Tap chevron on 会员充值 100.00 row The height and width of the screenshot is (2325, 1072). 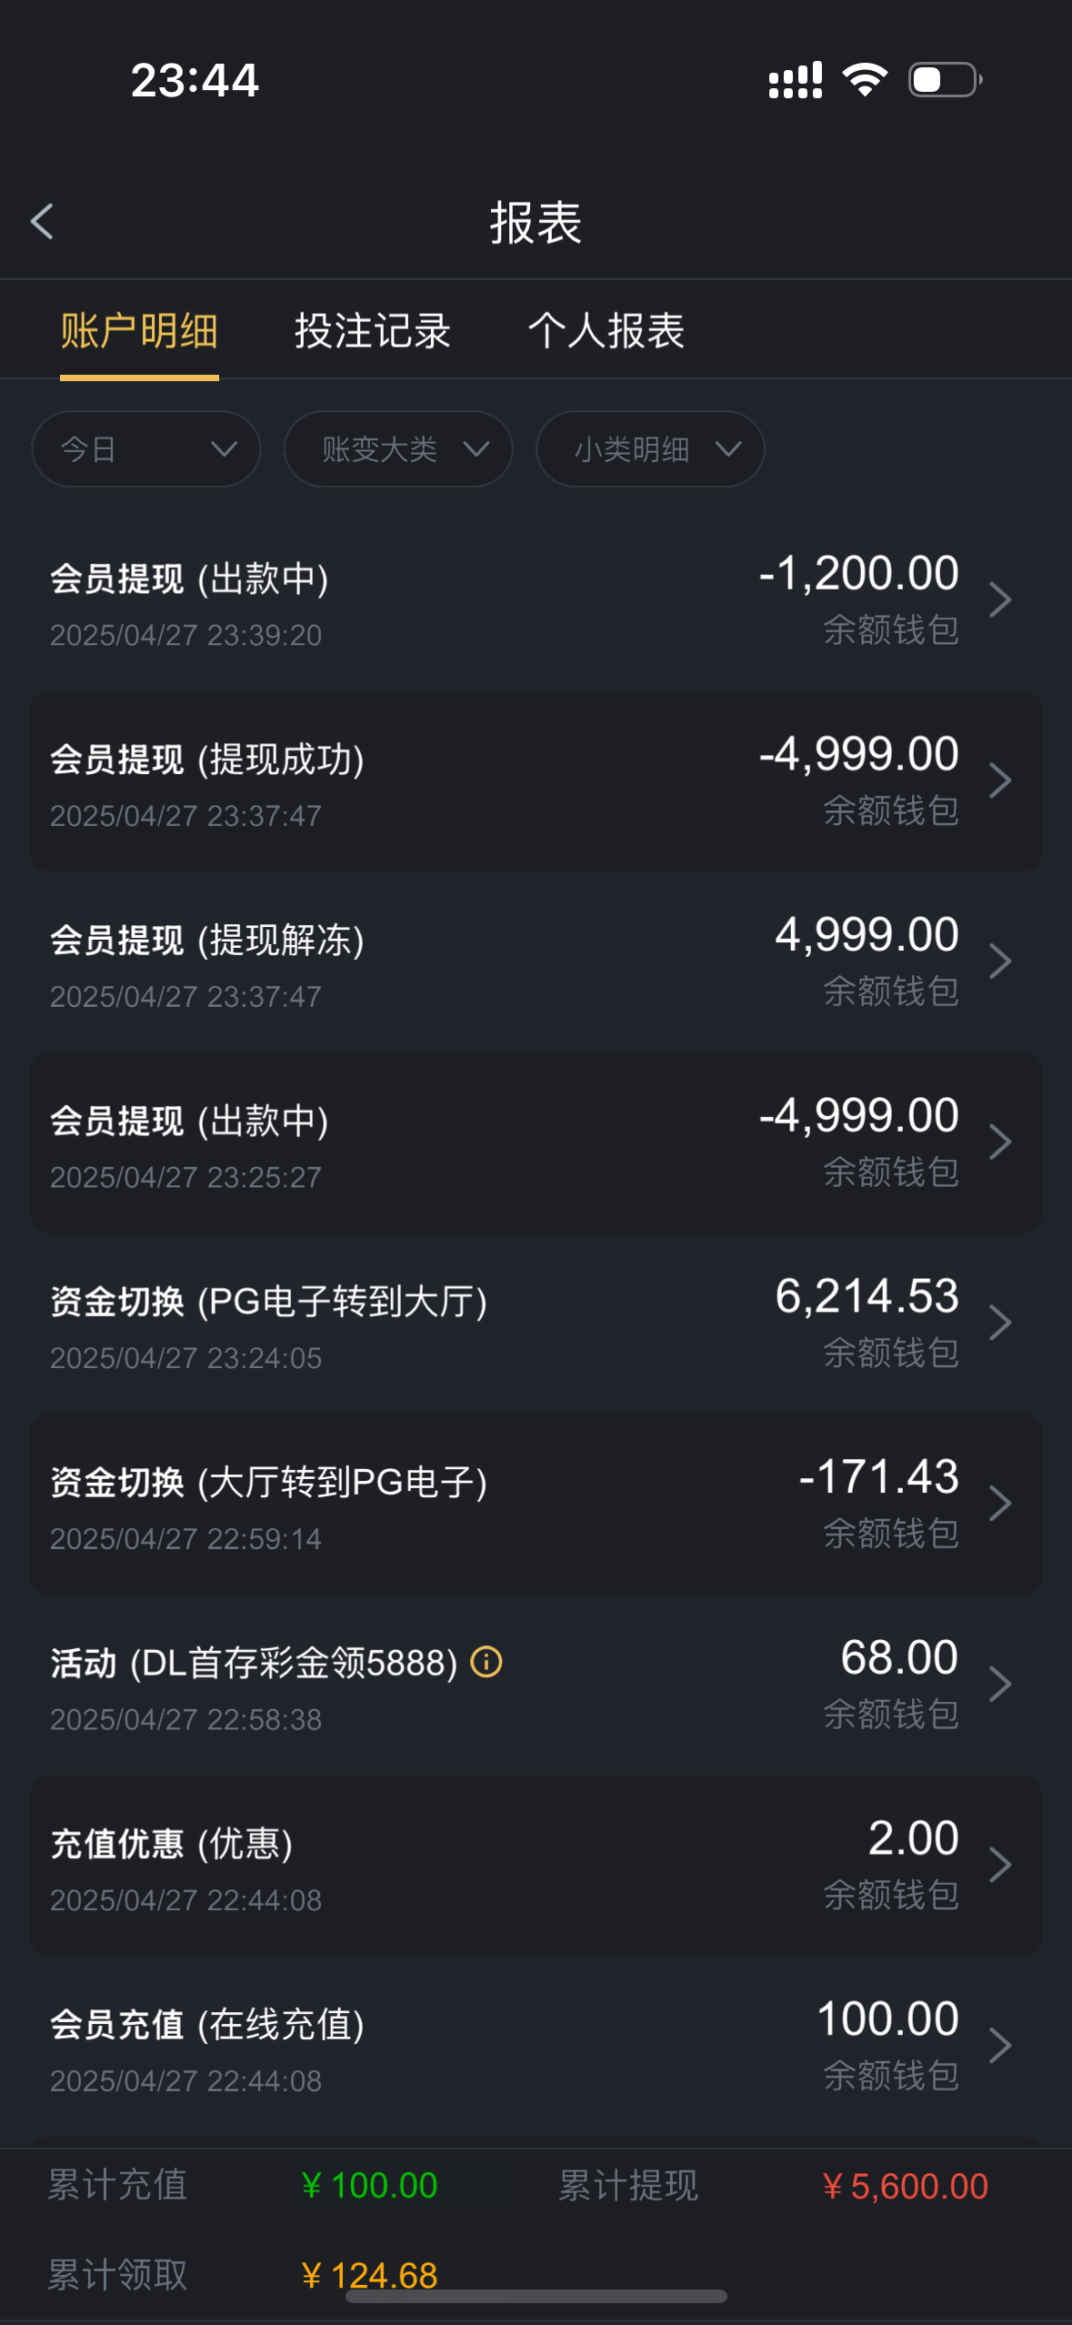[x=999, y=2046]
